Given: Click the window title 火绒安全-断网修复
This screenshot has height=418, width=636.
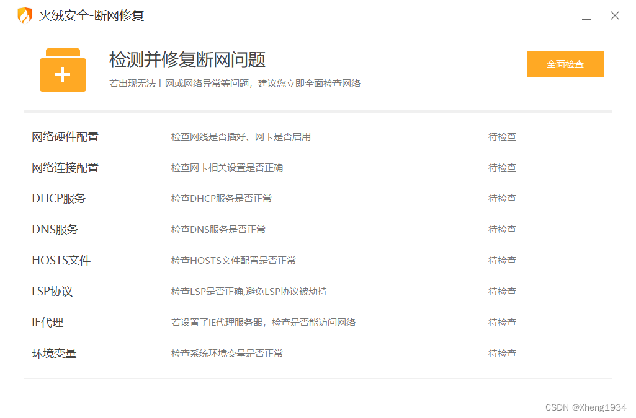Looking at the screenshot, I should [x=91, y=15].
